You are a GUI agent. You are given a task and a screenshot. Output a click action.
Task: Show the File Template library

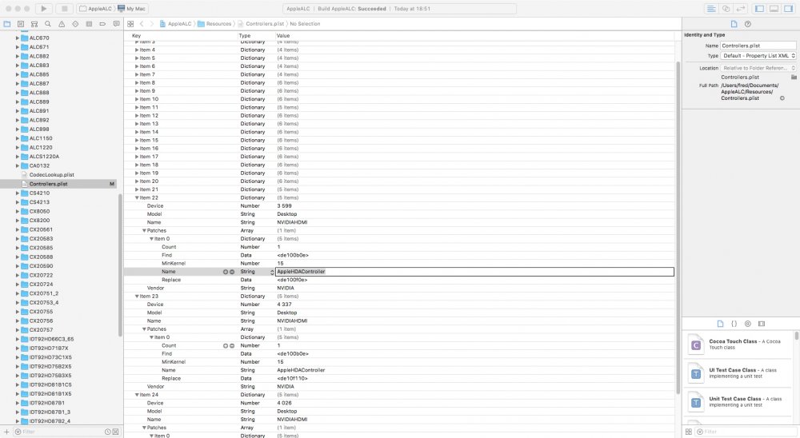[720, 324]
